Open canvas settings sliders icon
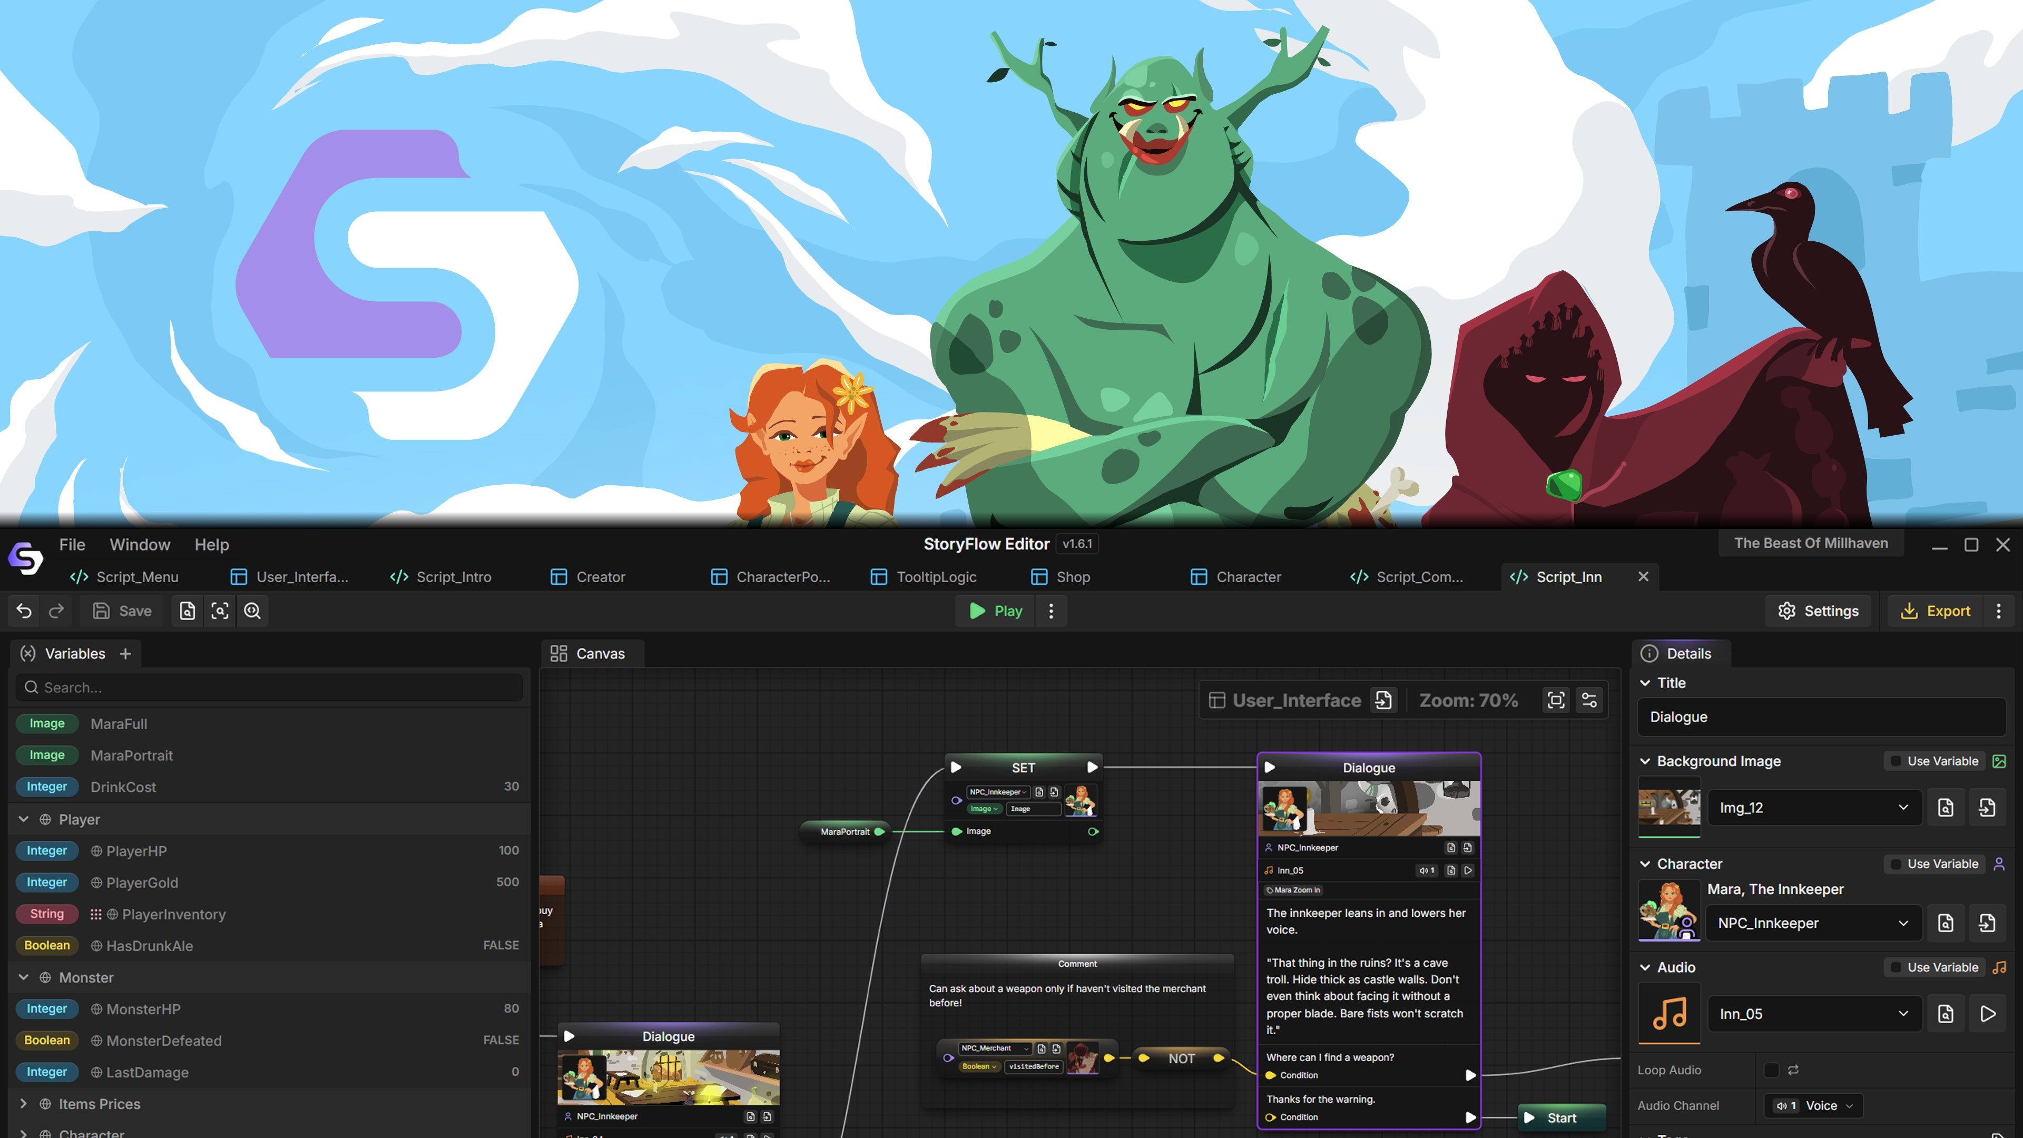 1589,700
